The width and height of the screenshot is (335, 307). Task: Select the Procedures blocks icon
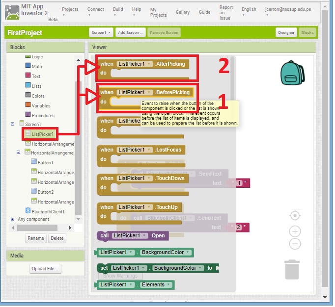(x=28, y=114)
